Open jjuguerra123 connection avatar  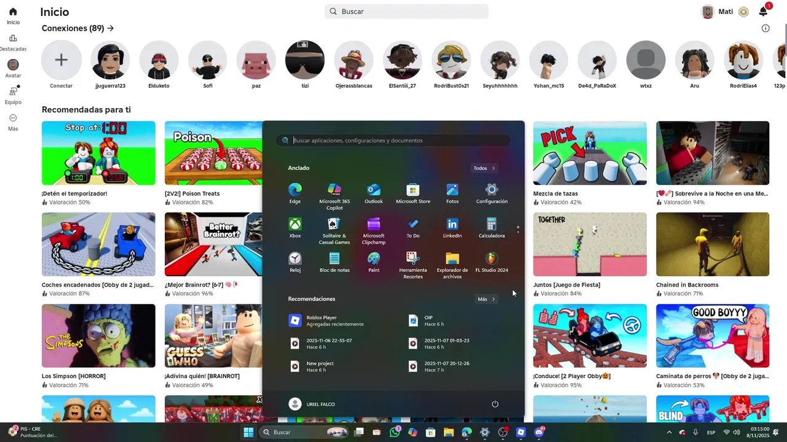click(x=110, y=60)
